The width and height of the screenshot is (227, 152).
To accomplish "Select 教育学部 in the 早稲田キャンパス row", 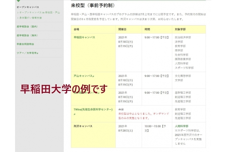I will coord(180,46).
